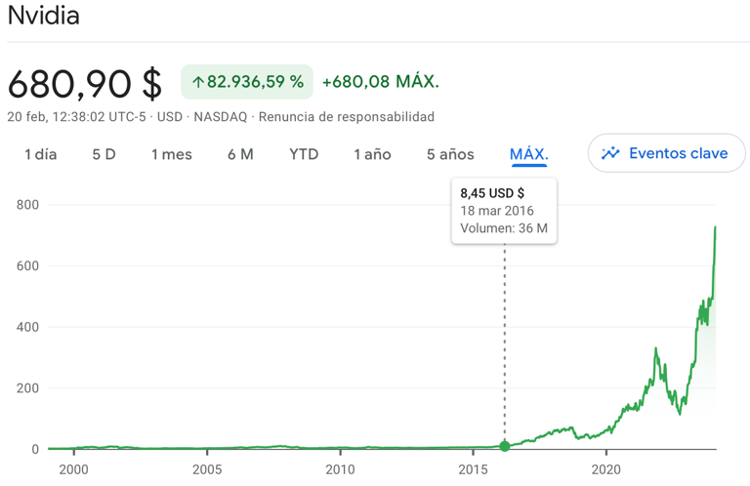Click the 2020 label on the x-axis
The image size is (750, 486).
coord(605,467)
